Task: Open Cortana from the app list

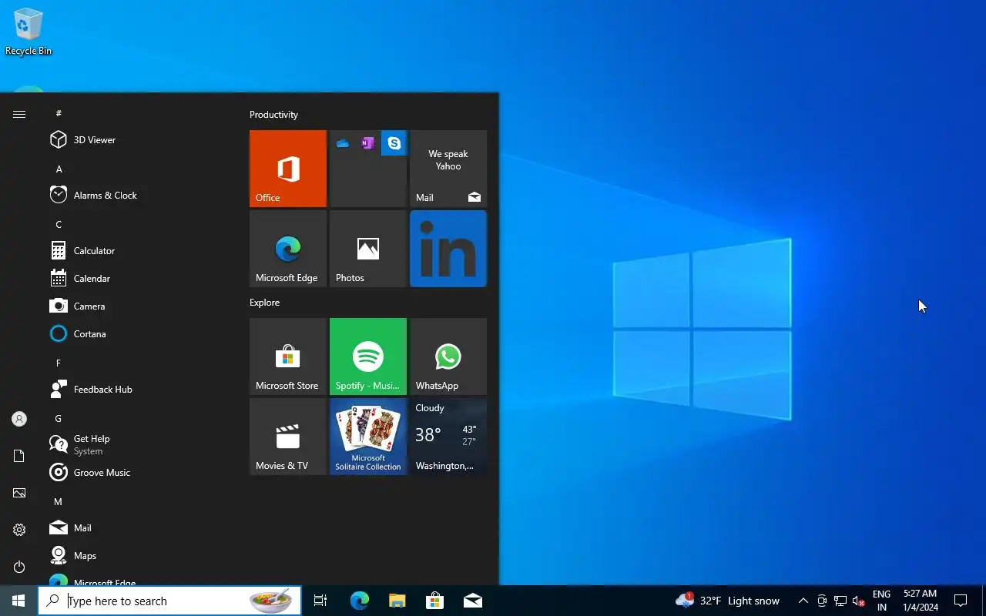Action: [139, 334]
